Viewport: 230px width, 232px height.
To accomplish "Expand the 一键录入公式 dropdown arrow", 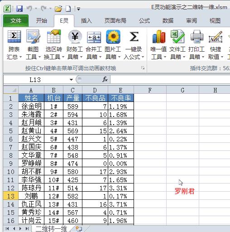I will (x=143, y=57).
